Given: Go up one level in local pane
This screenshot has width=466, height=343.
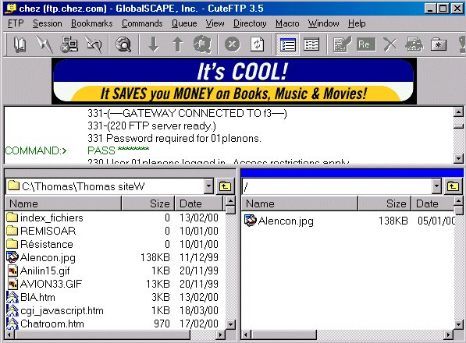Looking at the screenshot, I should pos(225,186).
